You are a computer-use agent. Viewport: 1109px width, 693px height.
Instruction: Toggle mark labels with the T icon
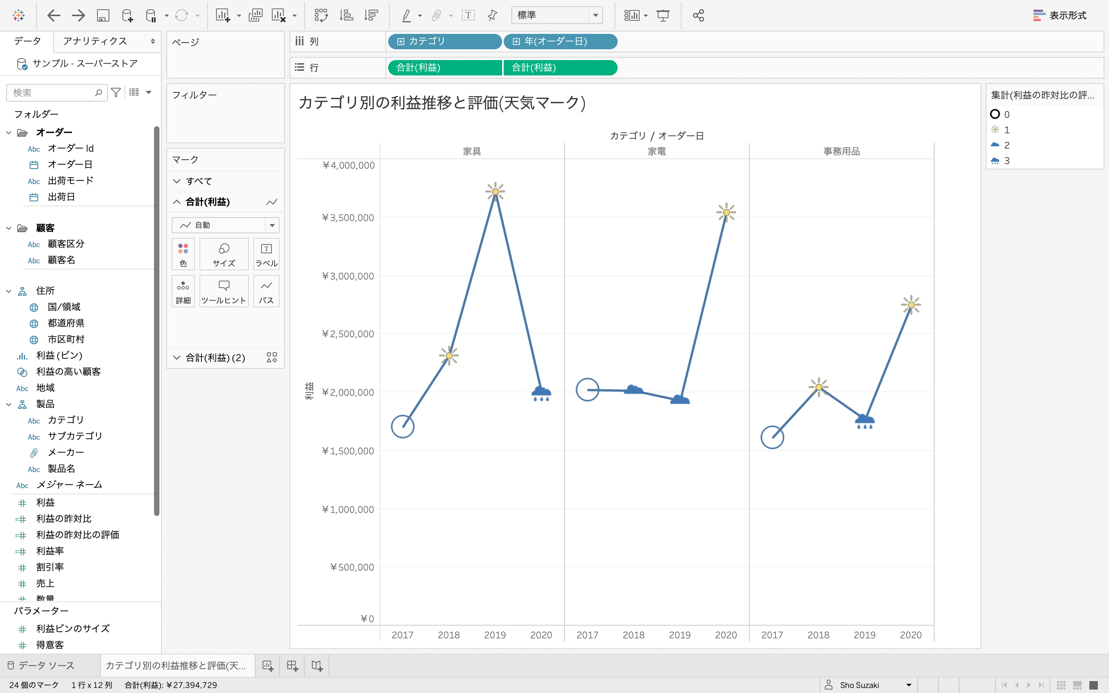[468, 15]
